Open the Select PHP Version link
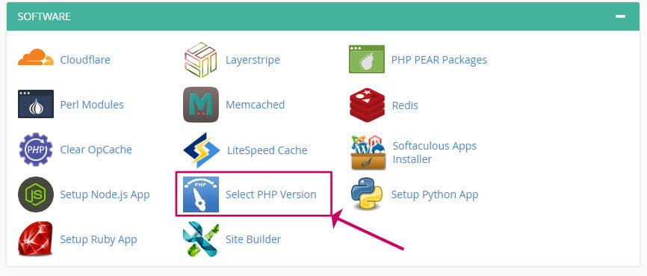The width and height of the screenshot is (647, 276). point(270,194)
